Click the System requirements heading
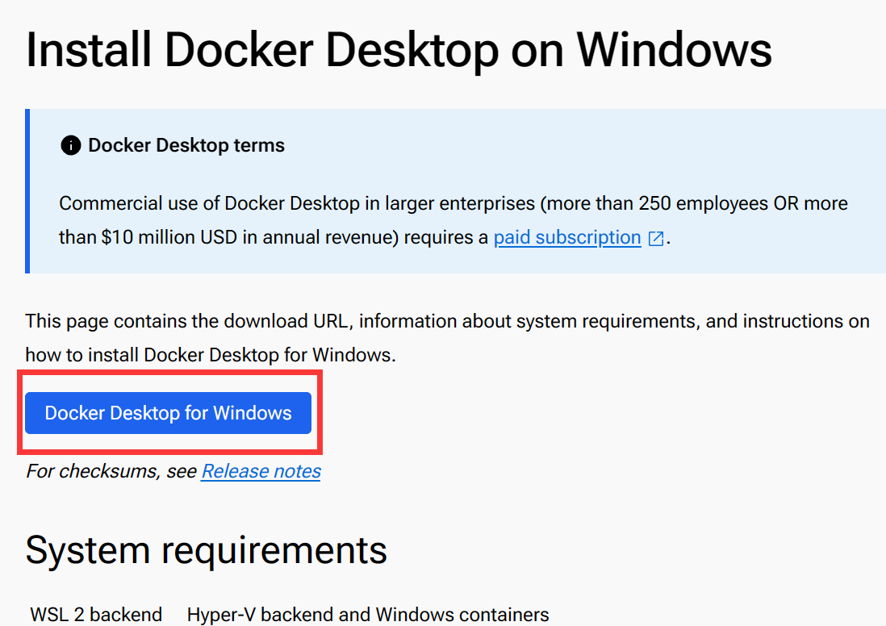 (x=207, y=550)
